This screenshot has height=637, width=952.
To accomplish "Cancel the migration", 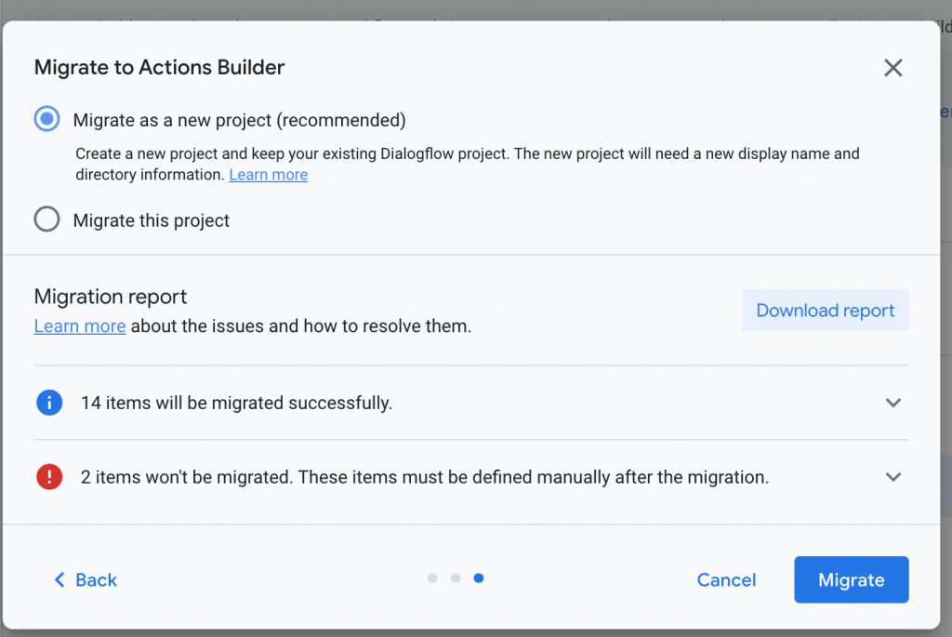I will (x=726, y=580).
